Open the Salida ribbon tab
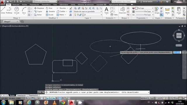 tap(73, 5)
